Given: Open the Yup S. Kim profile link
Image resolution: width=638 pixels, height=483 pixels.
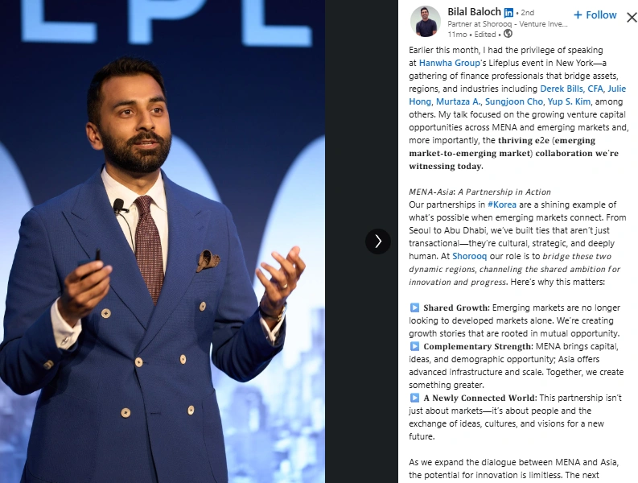Looking at the screenshot, I should tap(569, 101).
